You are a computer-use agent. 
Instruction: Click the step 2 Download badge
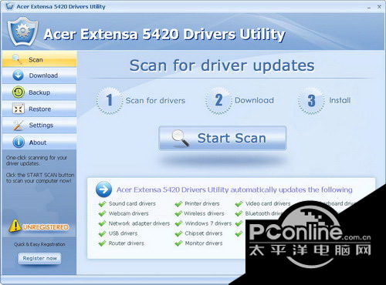218,100
